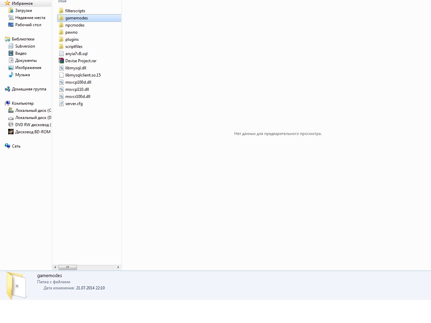Click the Downloads folder icon in sidebar
Screen dimensions: 431x323
click(x=11, y=10)
